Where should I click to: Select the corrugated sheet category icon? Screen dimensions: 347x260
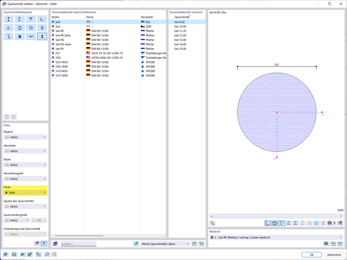(31, 36)
